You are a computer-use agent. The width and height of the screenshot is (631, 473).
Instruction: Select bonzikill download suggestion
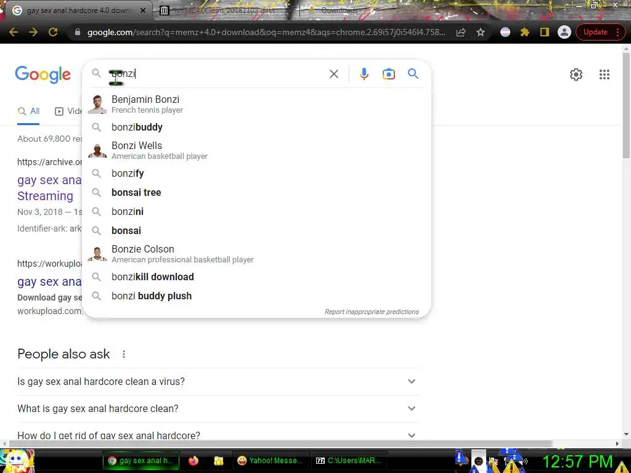coord(256,277)
